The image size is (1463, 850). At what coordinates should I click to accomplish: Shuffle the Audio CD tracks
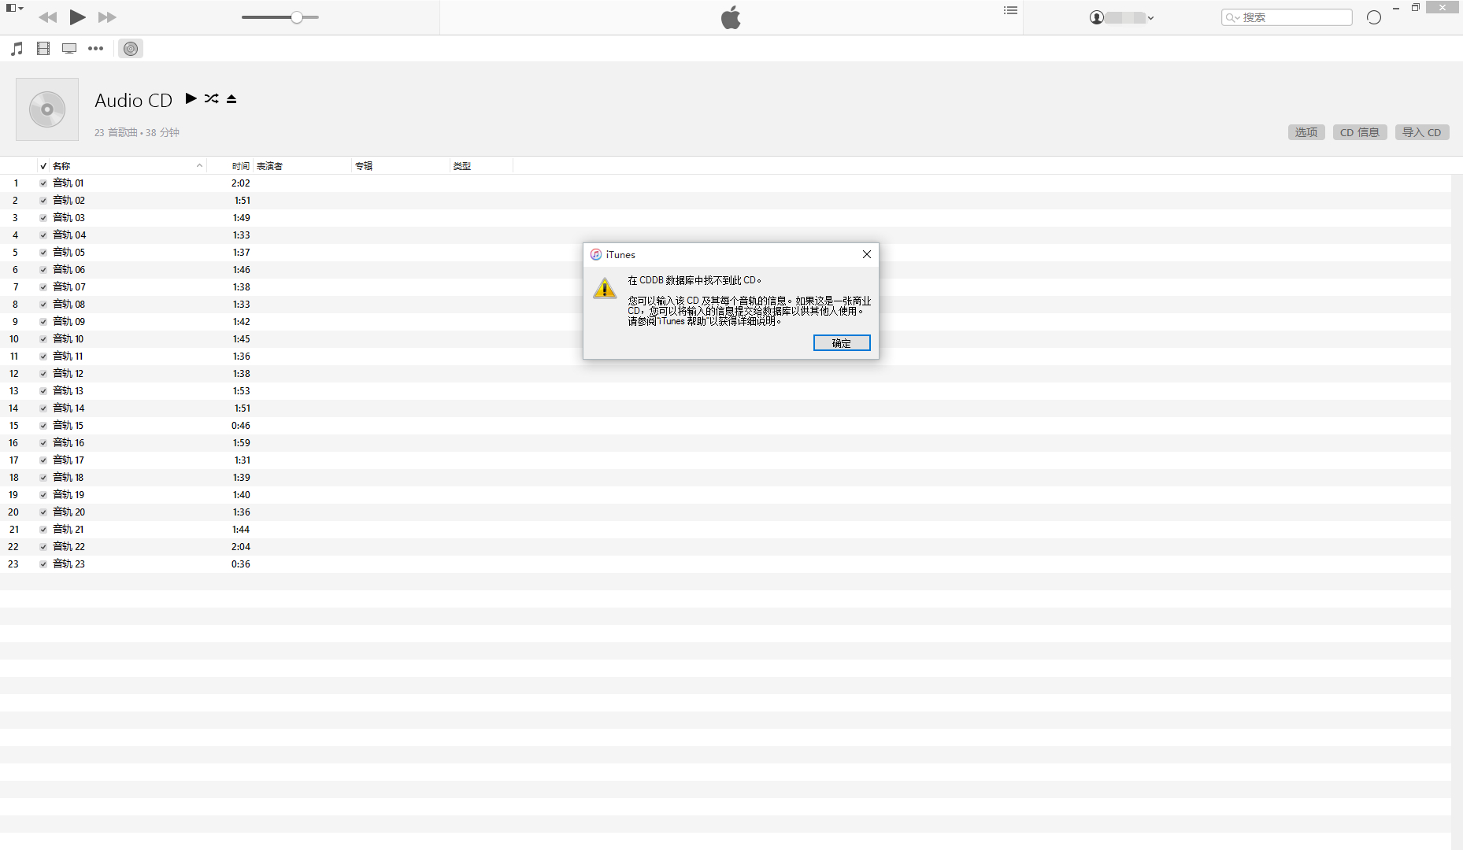211,98
